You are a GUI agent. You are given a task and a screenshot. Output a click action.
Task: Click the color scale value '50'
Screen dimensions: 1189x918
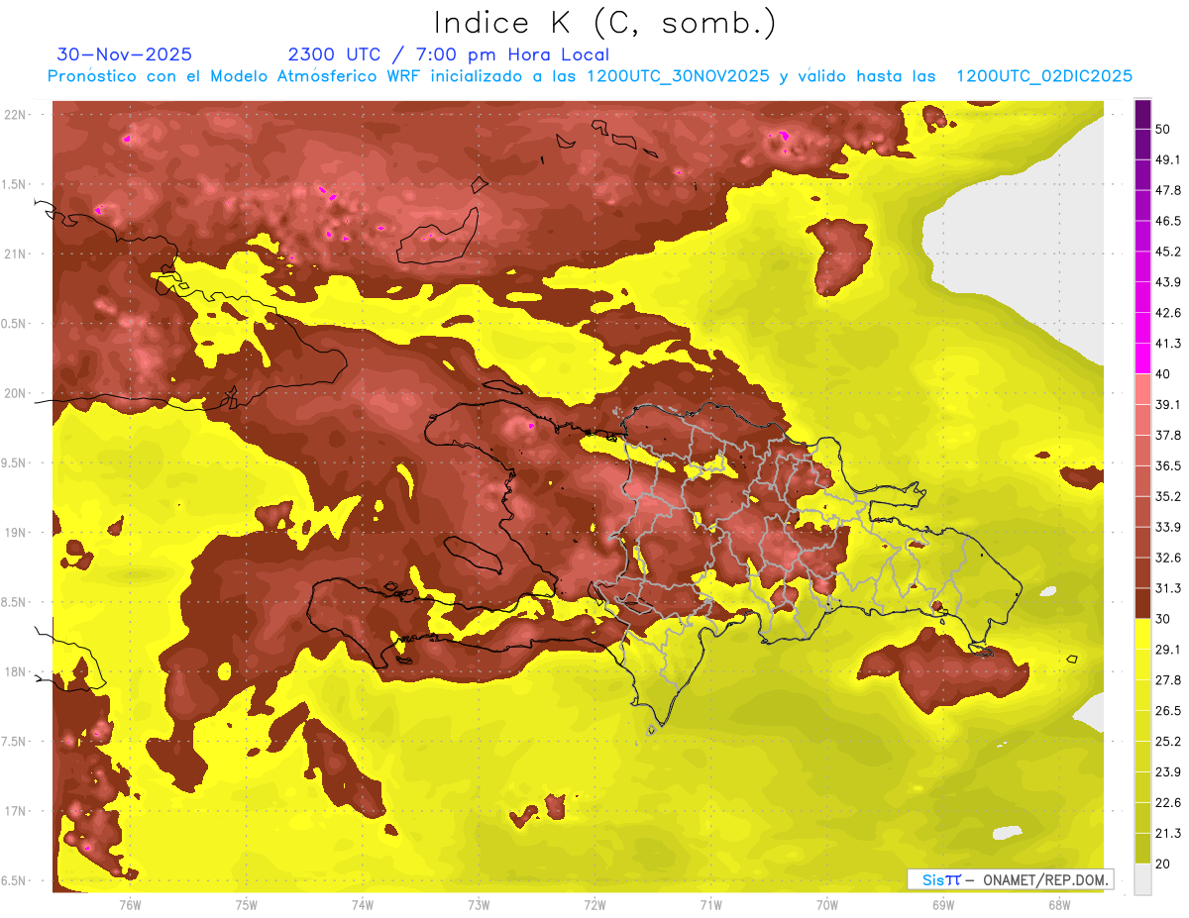tap(1164, 129)
